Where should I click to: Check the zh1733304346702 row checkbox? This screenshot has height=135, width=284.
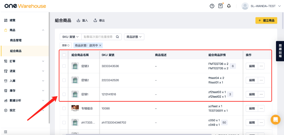[x=64, y=123]
